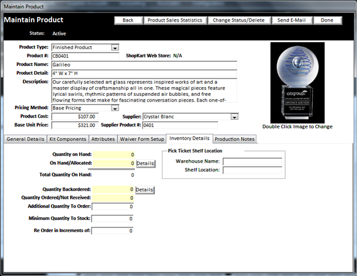Click the On Hand/Allocated value field
Viewport: 357px width, 276px height.
pos(113,163)
